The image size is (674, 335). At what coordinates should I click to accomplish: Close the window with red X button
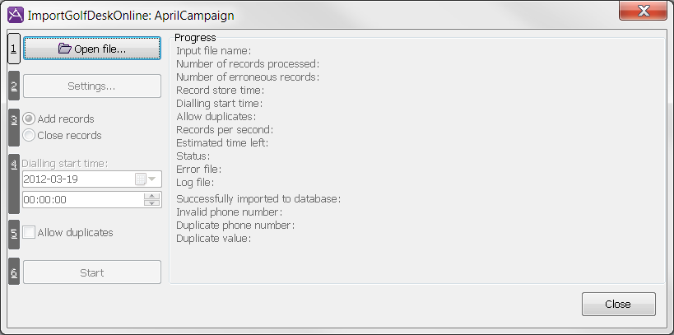(645, 12)
